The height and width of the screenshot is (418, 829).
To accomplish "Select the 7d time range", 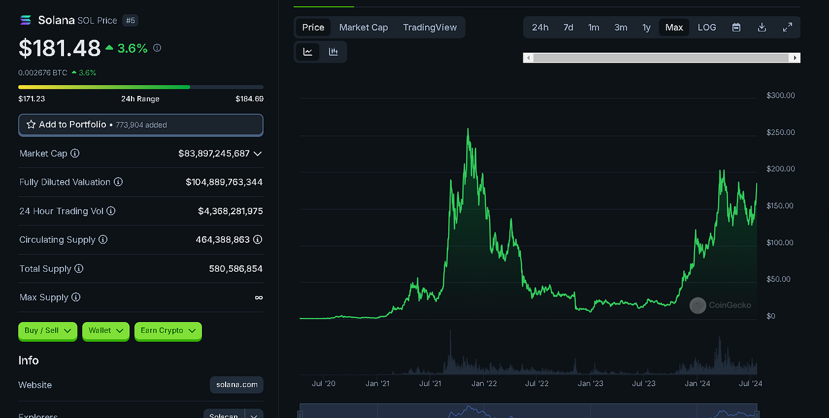I will coord(568,27).
